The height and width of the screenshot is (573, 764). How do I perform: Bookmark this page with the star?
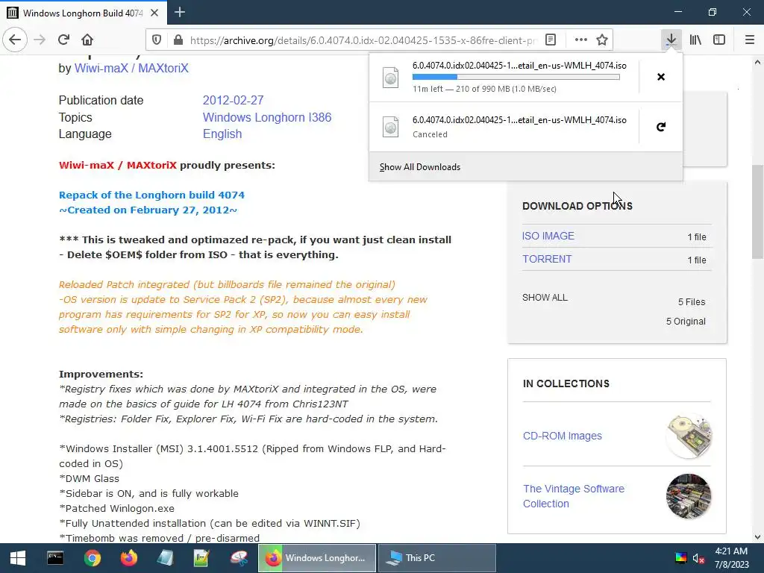(x=602, y=40)
